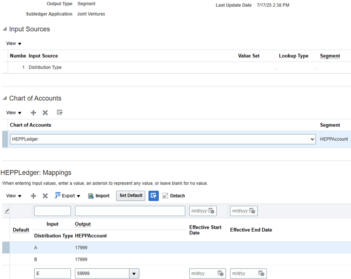Add a new Chart of Accounts row
The width and height of the screenshot is (351, 279).
(x=33, y=113)
